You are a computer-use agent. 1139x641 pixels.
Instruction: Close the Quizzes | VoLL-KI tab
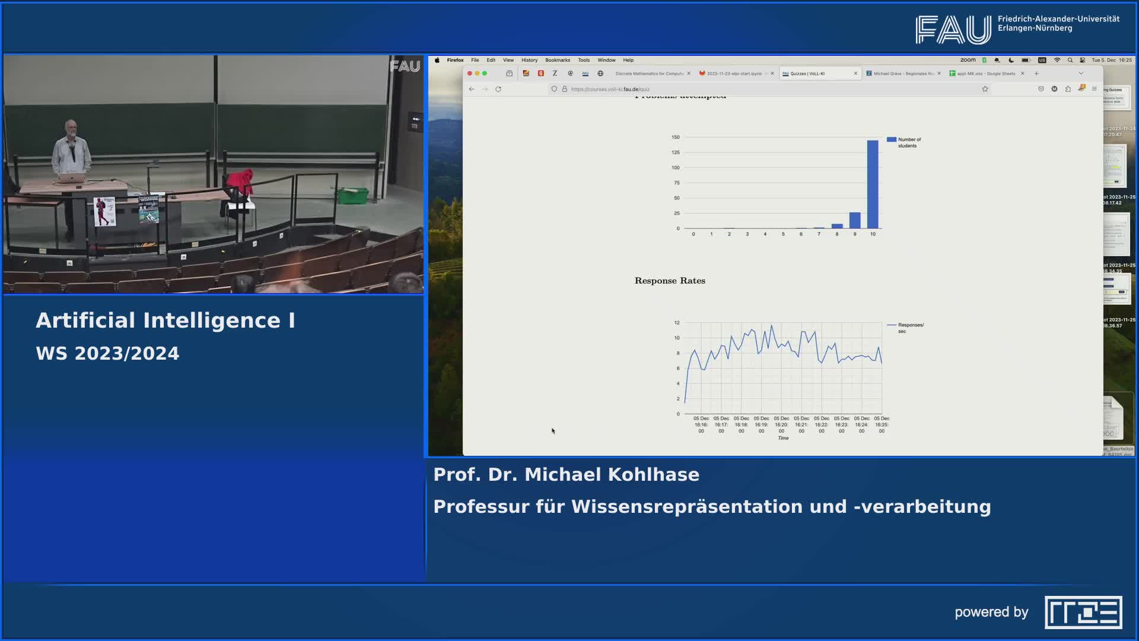coord(855,74)
